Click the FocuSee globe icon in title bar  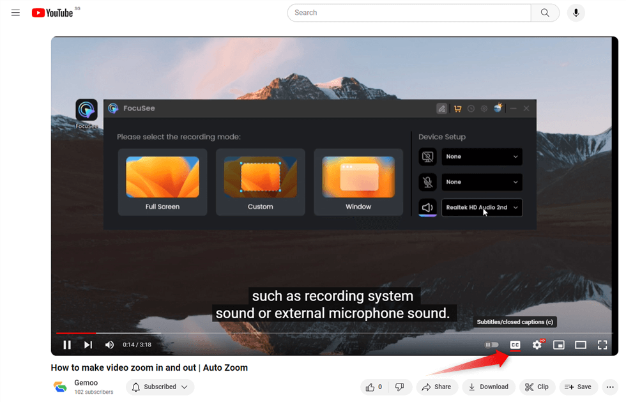point(498,108)
